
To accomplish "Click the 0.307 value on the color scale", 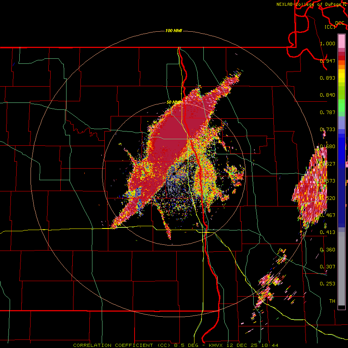I will pyautogui.click(x=328, y=266).
